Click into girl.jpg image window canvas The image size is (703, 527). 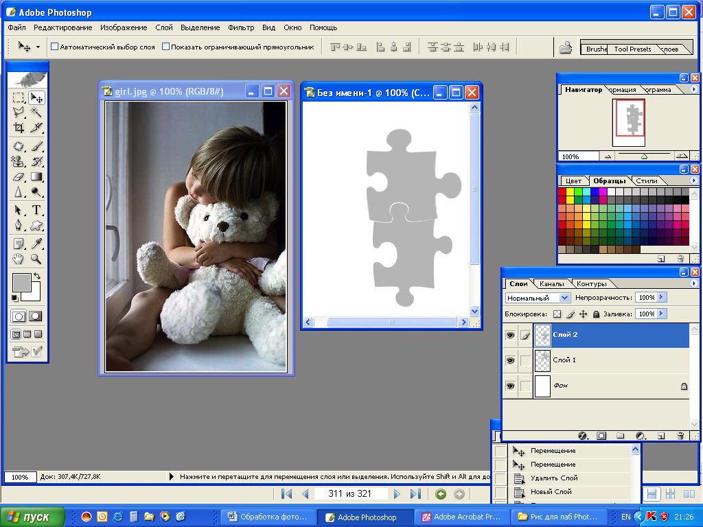pyautogui.click(x=196, y=237)
